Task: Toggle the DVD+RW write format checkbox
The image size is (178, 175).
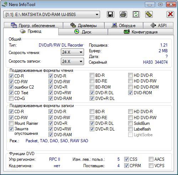Action: (x=51, y=129)
